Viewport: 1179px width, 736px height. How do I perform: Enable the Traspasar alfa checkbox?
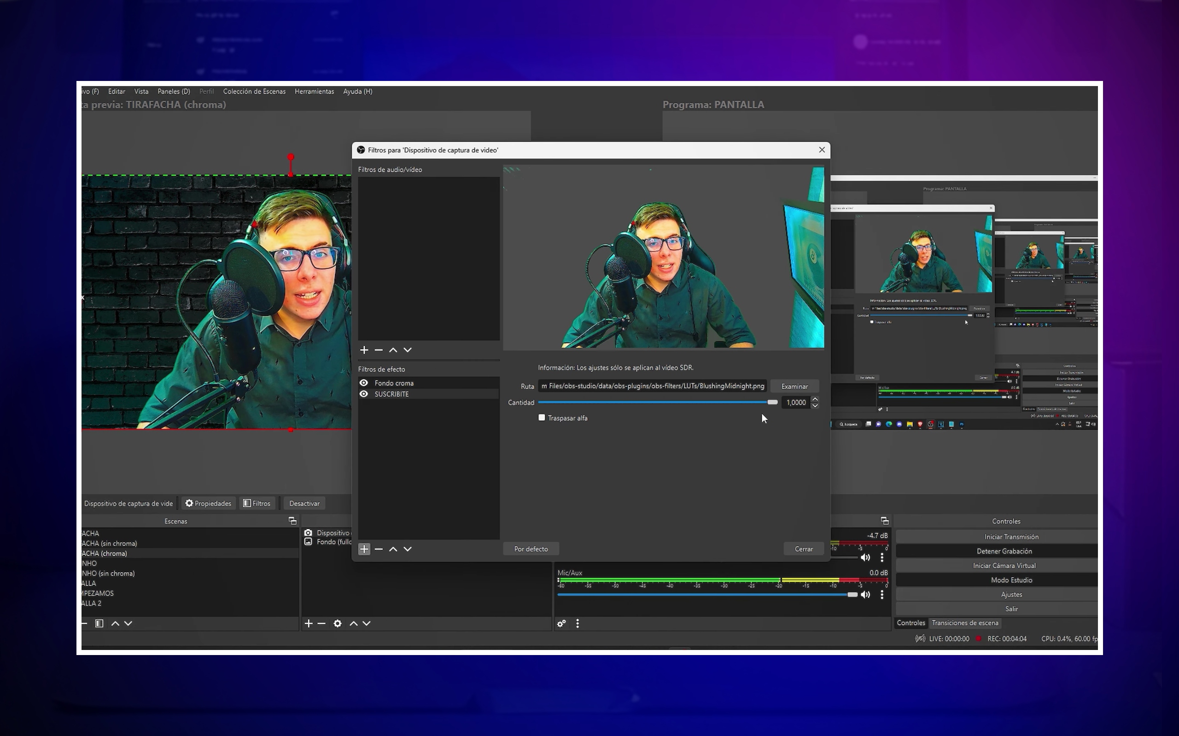(x=542, y=418)
